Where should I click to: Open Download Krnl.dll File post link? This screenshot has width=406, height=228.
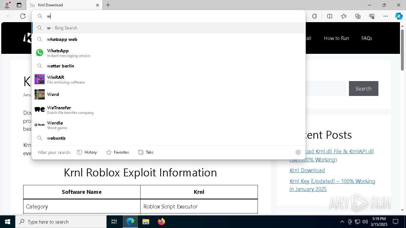[x=332, y=155]
